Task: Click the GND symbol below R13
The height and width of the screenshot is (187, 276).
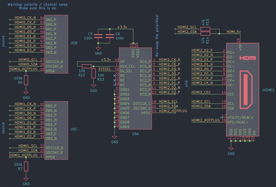Action: point(93,86)
